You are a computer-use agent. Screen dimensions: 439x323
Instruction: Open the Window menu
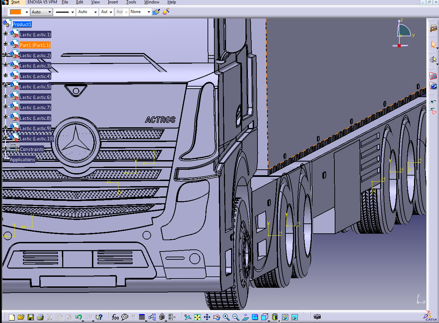click(x=151, y=2)
